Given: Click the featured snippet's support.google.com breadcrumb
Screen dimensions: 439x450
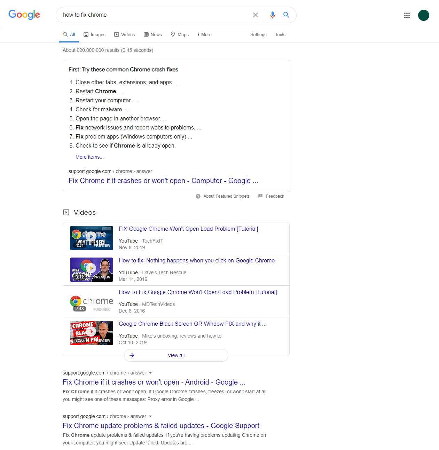Looking at the screenshot, I should (x=110, y=171).
